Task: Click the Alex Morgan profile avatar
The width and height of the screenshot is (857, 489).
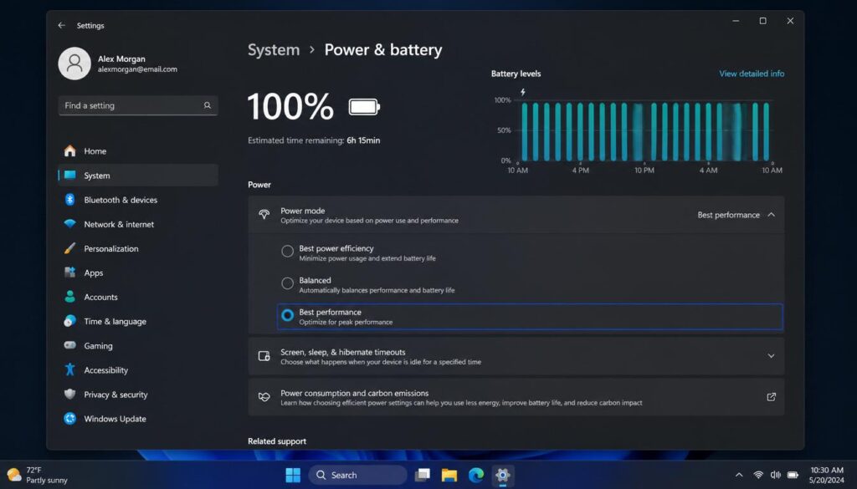Action: point(74,64)
